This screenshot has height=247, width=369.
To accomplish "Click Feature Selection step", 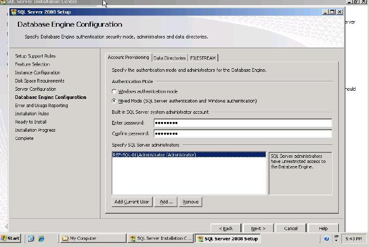I will (x=32, y=64).
